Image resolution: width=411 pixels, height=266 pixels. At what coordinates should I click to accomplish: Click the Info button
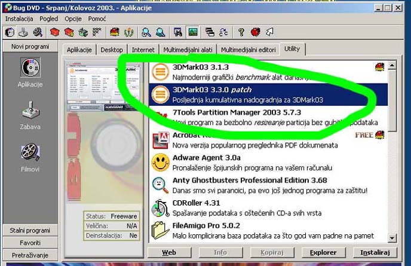[x=220, y=253]
